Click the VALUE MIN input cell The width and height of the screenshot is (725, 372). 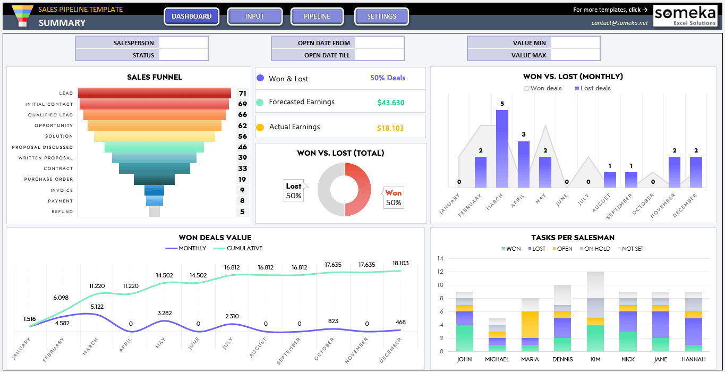pos(575,43)
